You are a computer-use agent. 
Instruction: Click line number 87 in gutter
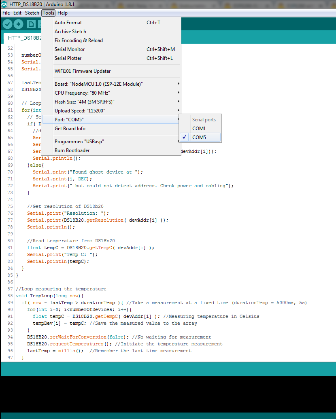click(x=10, y=289)
